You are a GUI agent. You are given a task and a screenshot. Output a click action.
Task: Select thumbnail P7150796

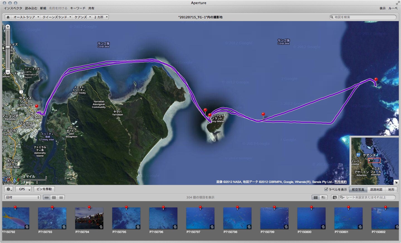[x=163, y=218]
